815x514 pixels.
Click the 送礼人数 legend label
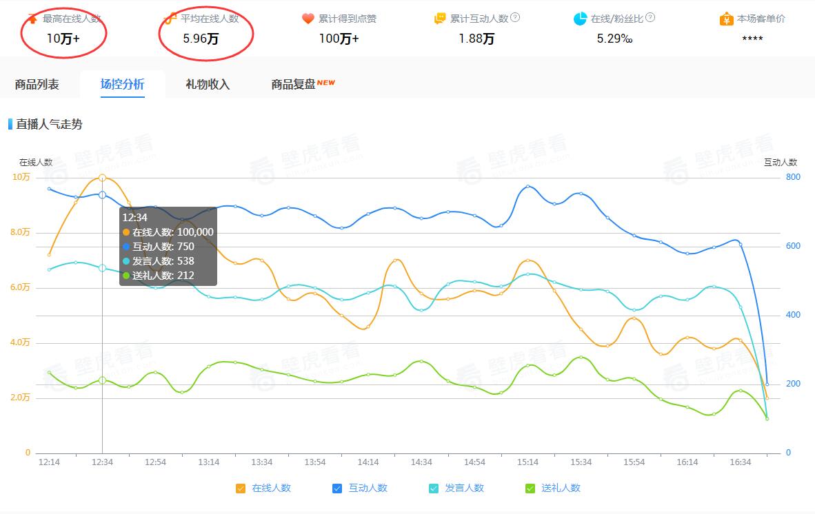561,488
